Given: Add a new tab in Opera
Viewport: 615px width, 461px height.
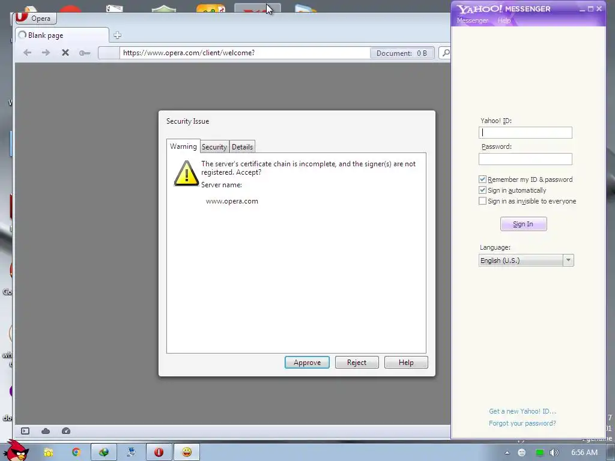Looking at the screenshot, I should 117,35.
